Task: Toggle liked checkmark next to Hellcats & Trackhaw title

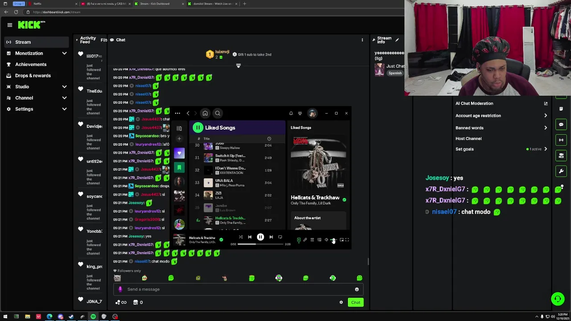Action: point(344,199)
